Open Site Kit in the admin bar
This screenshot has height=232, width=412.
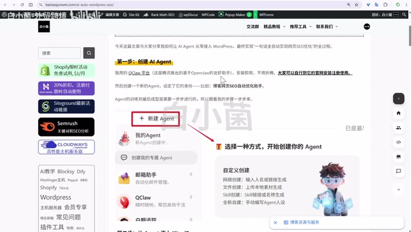coord(131,15)
